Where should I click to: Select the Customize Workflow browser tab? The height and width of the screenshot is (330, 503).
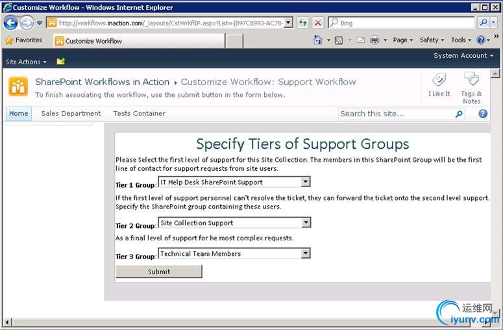click(140, 41)
